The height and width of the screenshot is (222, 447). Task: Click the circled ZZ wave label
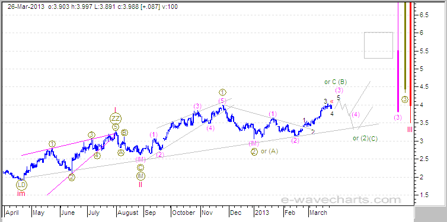(115, 118)
